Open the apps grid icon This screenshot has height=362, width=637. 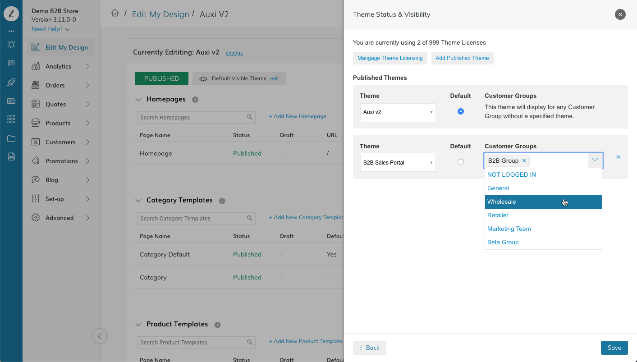pyautogui.click(x=11, y=119)
